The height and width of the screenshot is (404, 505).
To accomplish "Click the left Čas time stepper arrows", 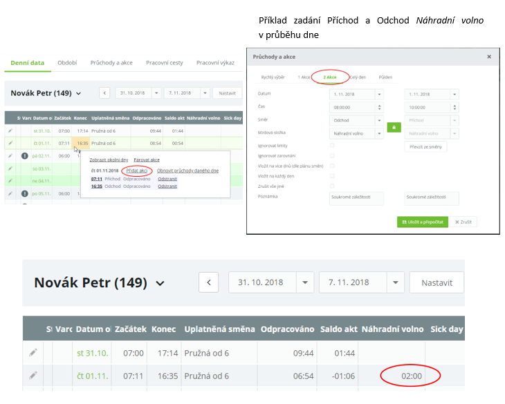I will pyautogui.click(x=378, y=107).
